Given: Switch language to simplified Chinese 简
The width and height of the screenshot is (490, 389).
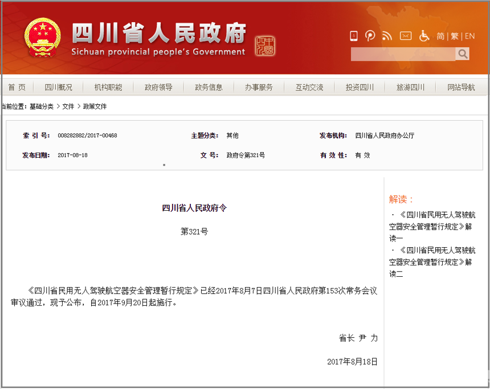Looking at the screenshot, I should (440, 36).
